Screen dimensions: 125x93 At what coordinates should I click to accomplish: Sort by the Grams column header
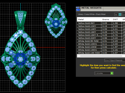(107, 19)
